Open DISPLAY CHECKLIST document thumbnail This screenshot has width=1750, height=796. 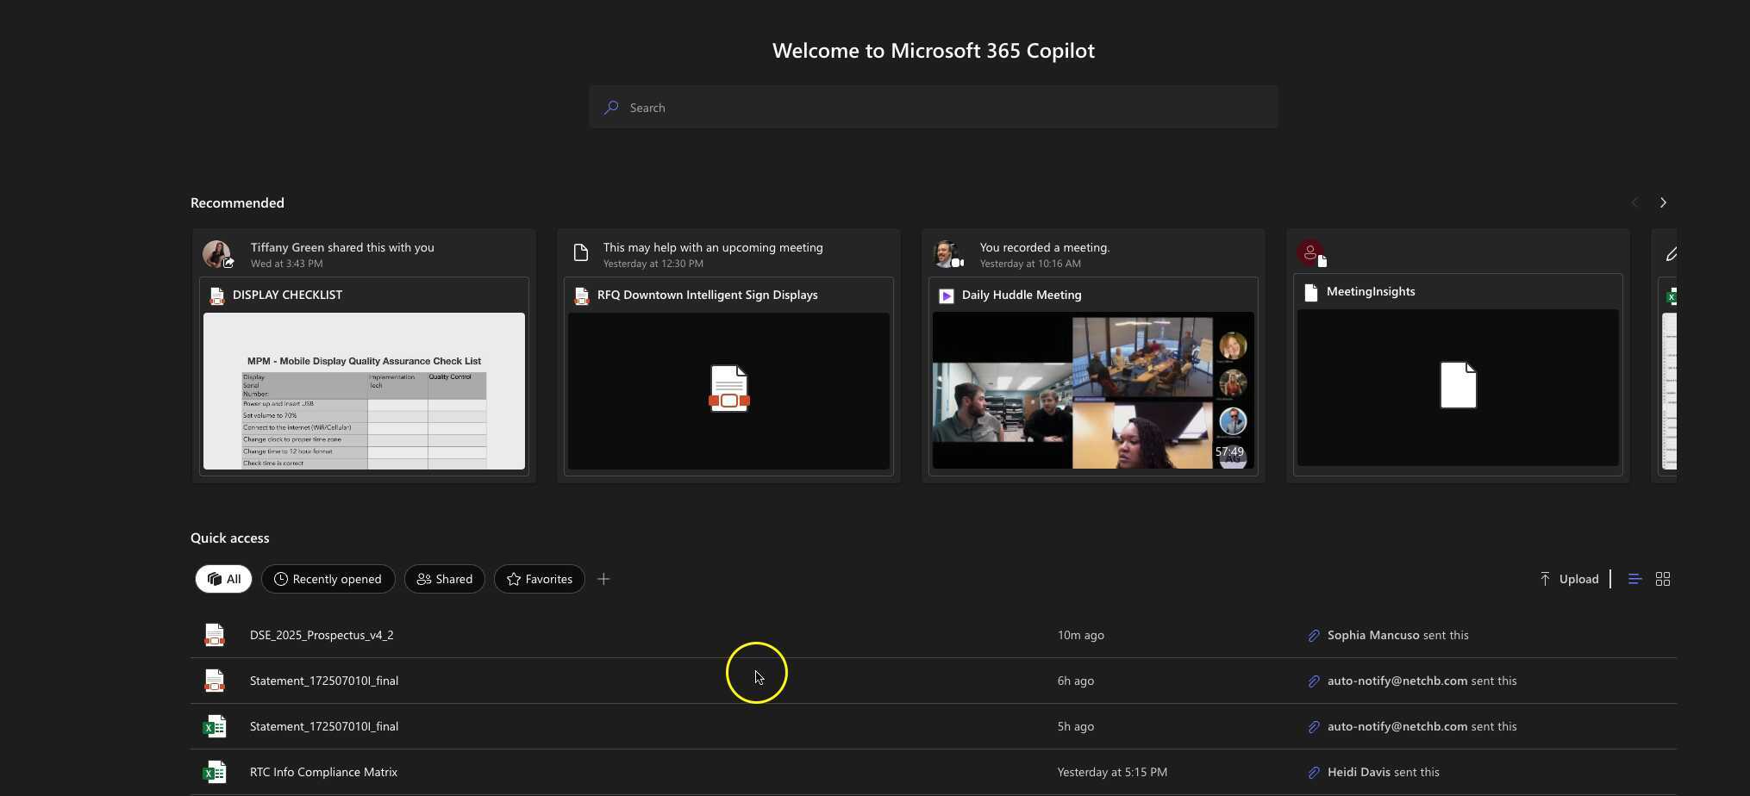(364, 391)
